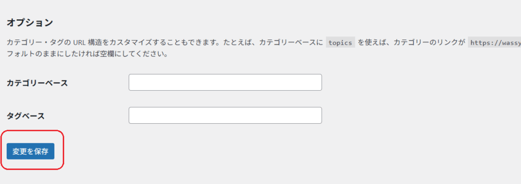Click empty area between the two input fields

[x=225, y=99]
